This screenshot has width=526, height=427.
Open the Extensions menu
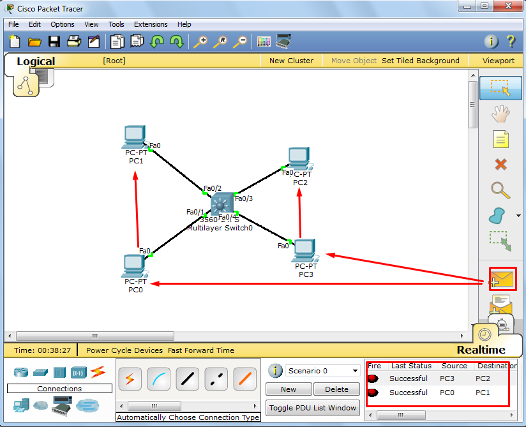pyautogui.click(x=151, y=24)
